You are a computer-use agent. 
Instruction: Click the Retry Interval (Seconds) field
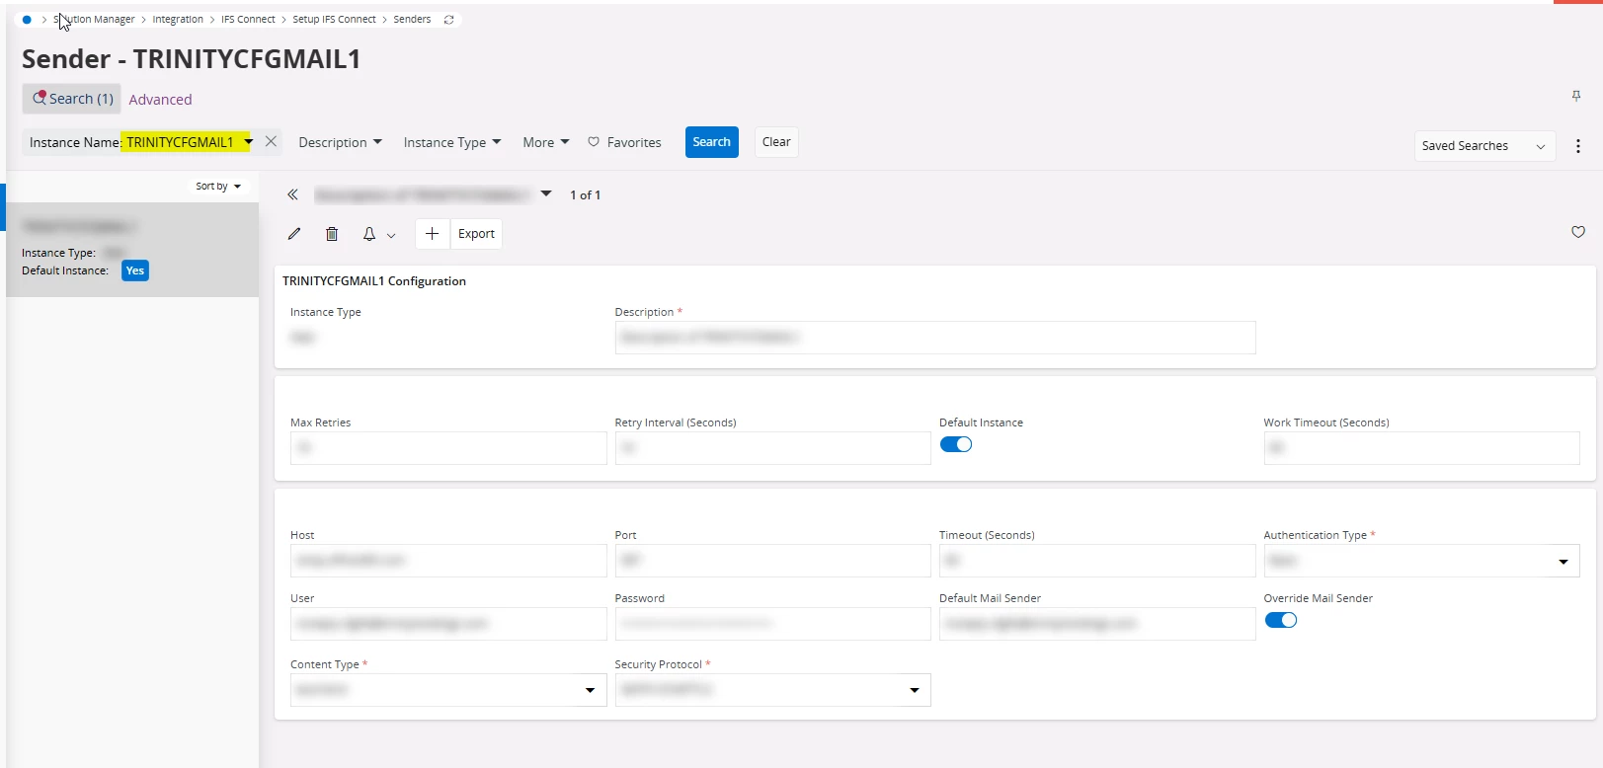772,448
